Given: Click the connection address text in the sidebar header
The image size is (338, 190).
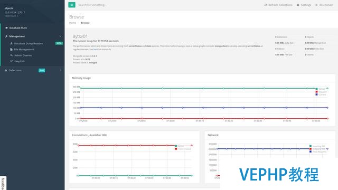Looking at the screenshot, I should tap(15, 13).
